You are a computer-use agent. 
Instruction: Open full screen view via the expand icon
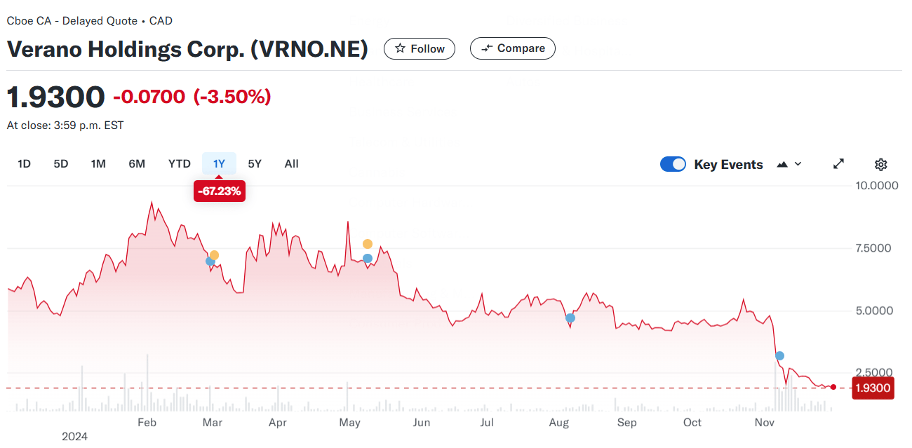click(838, 163)
